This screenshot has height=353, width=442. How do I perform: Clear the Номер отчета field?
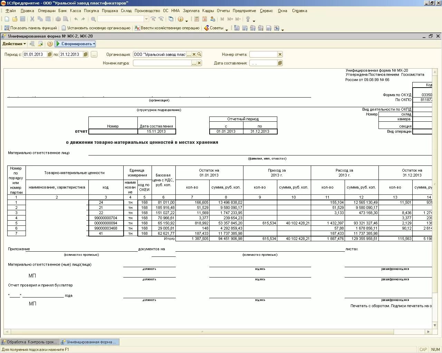280,54
